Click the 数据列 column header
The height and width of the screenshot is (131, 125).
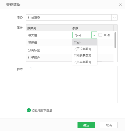(48, 28)
